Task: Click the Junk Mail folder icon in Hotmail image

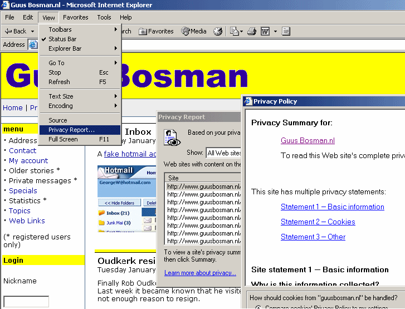Action: 101,223
